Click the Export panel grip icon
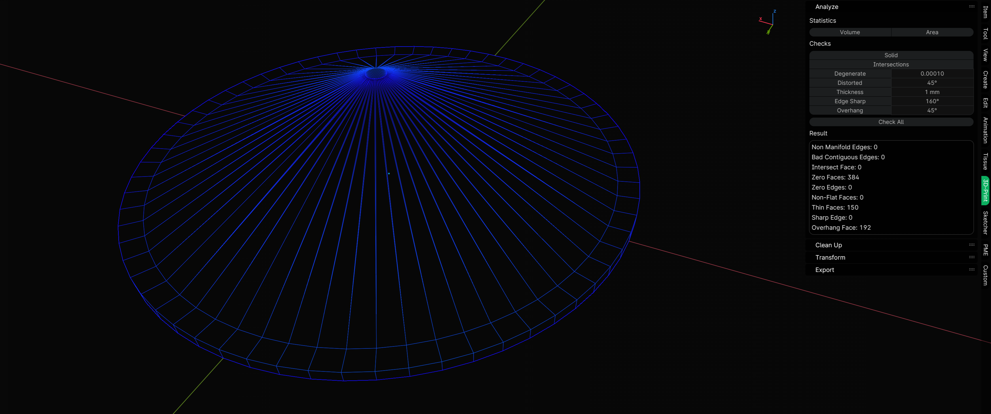The height and width of the screenshot is (414, 991). click(x=971, y=270)
